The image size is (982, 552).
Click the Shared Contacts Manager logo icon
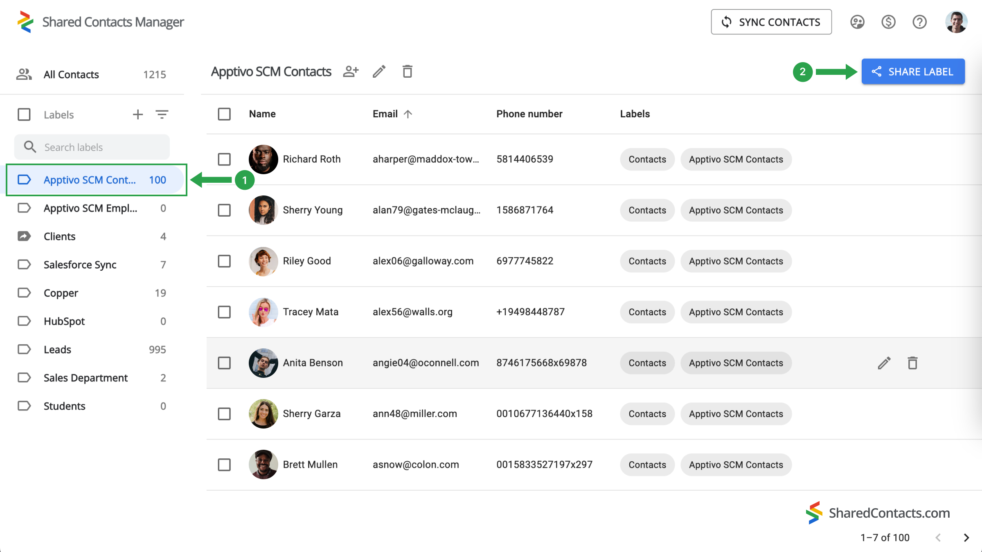click(x=25, y=22)
